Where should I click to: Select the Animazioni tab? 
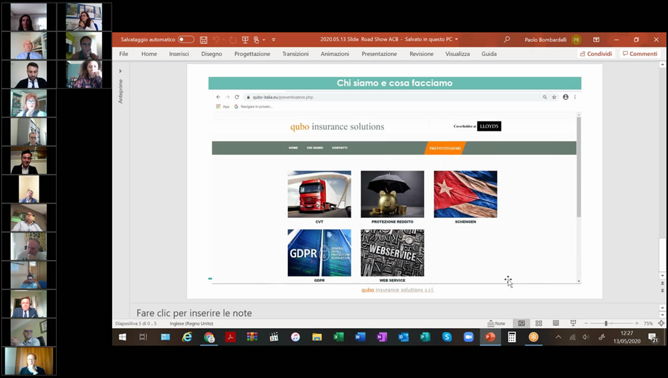(x=335, y=53)
